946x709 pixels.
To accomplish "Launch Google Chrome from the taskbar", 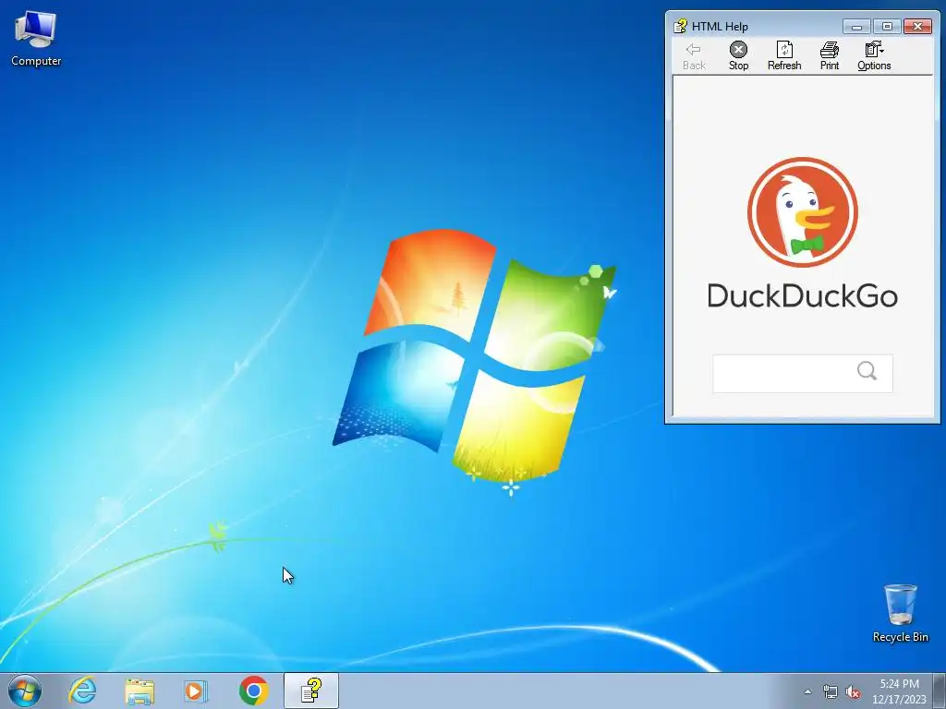I will [253, 691].
